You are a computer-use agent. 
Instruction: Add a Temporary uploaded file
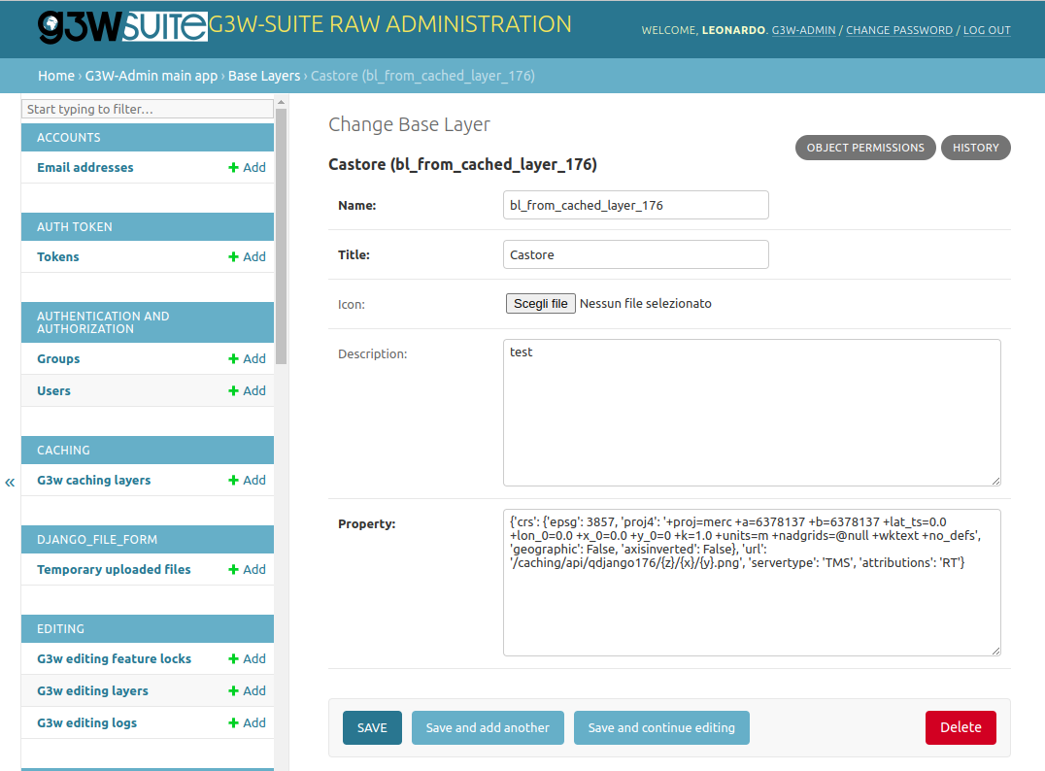click(248, 569)
